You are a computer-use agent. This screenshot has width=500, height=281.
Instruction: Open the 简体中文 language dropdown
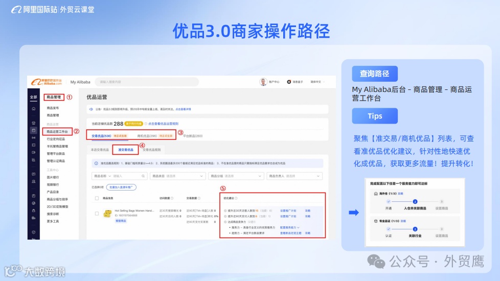pos(317,82)
